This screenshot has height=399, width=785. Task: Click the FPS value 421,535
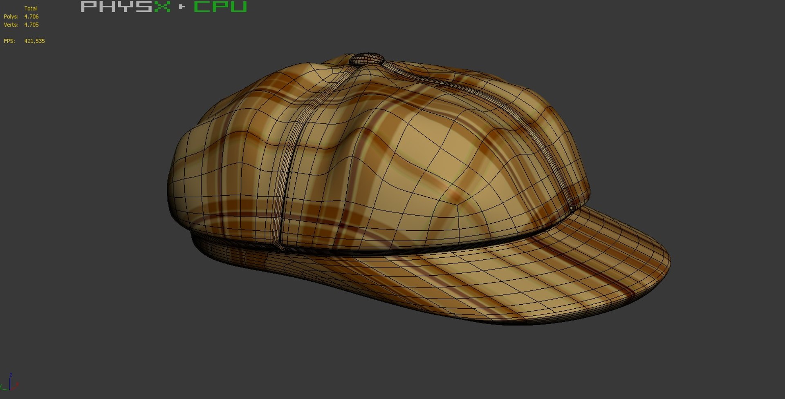click(x=34, y=41)
